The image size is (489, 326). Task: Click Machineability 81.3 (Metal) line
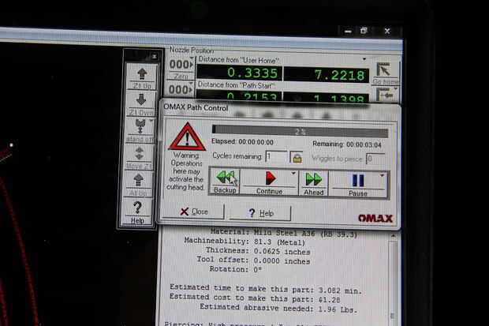[244, 242]
